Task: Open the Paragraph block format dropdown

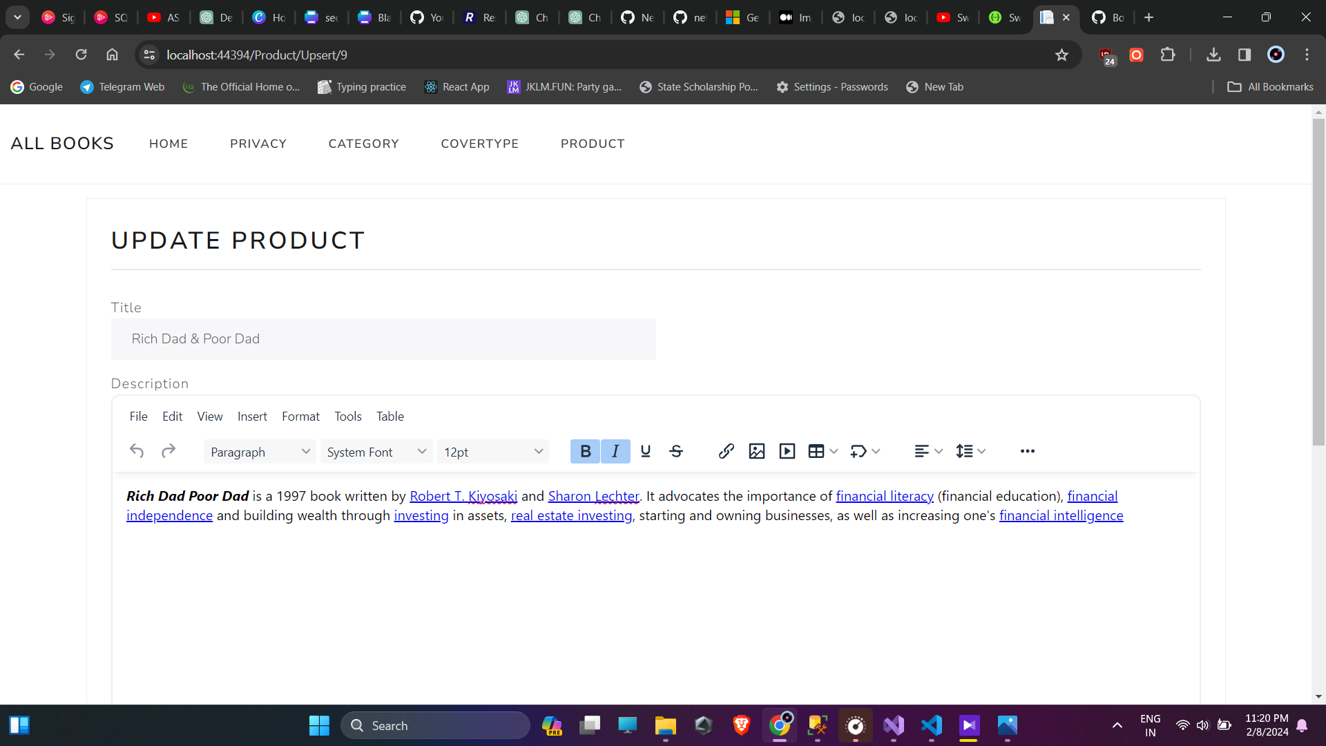Action: click(x=260, y=452)
